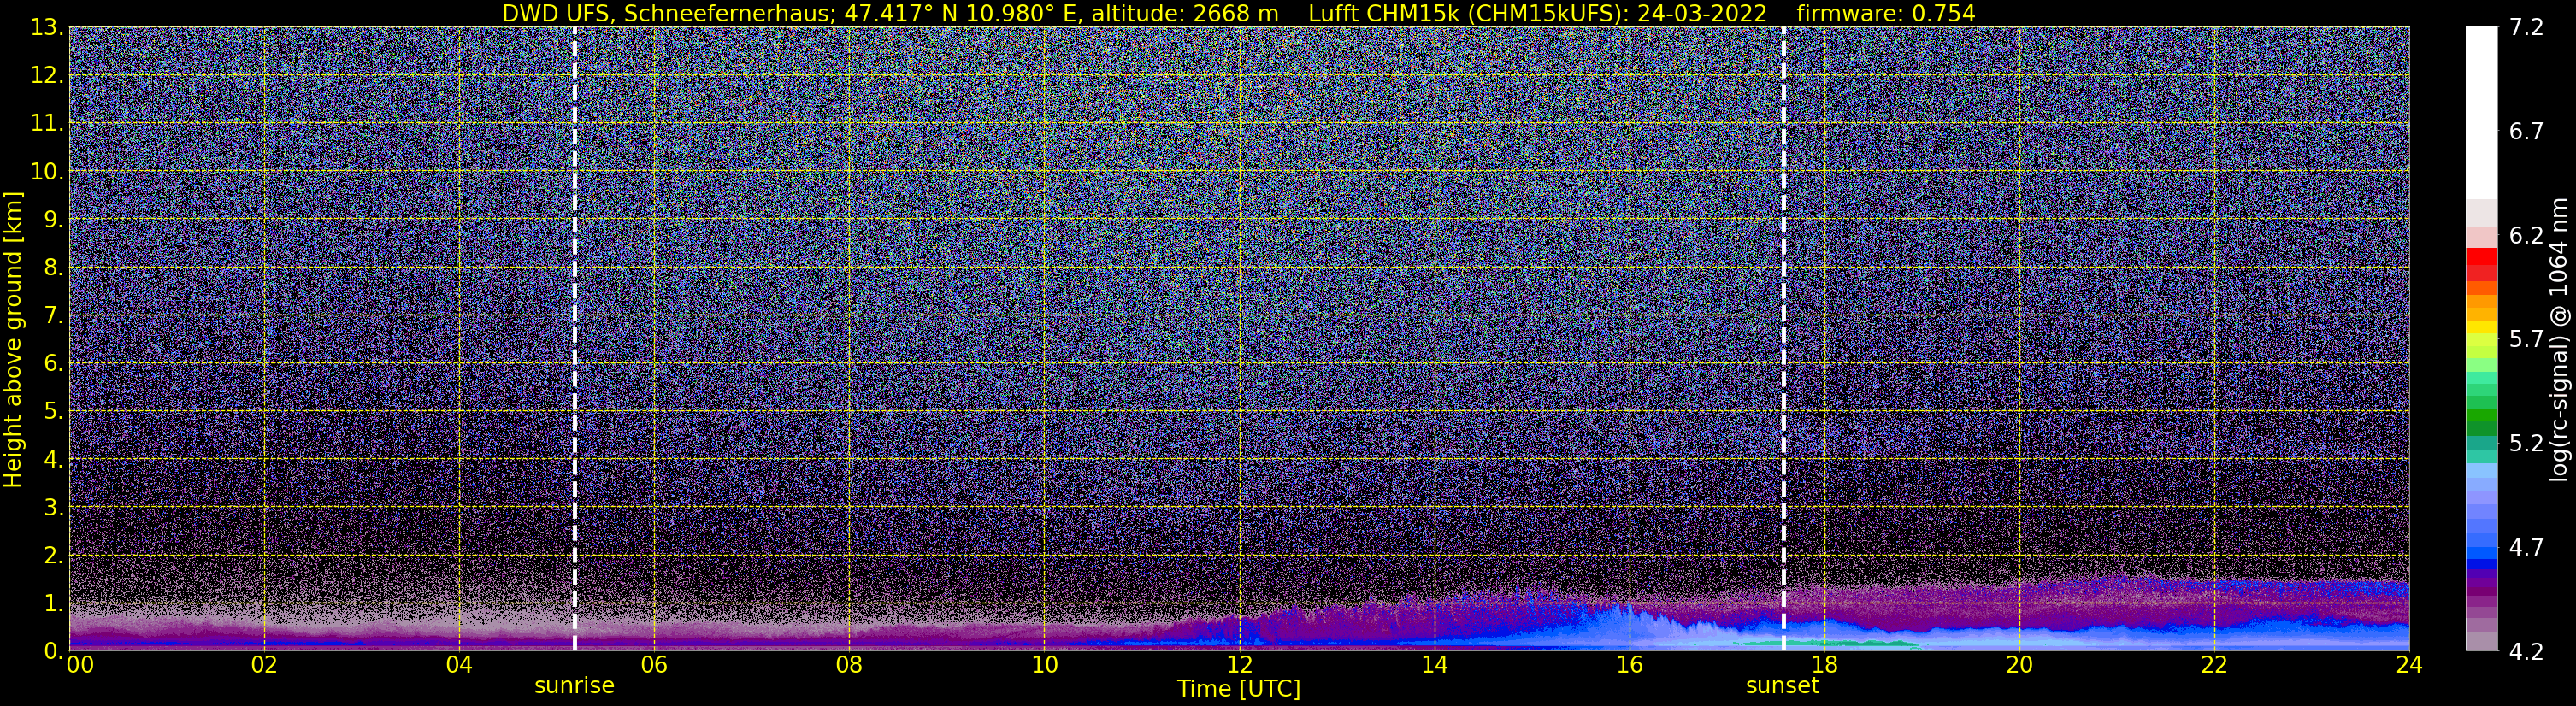Select the '22' tick on the time axis
2576x706 pixels.
(2214, 666)
